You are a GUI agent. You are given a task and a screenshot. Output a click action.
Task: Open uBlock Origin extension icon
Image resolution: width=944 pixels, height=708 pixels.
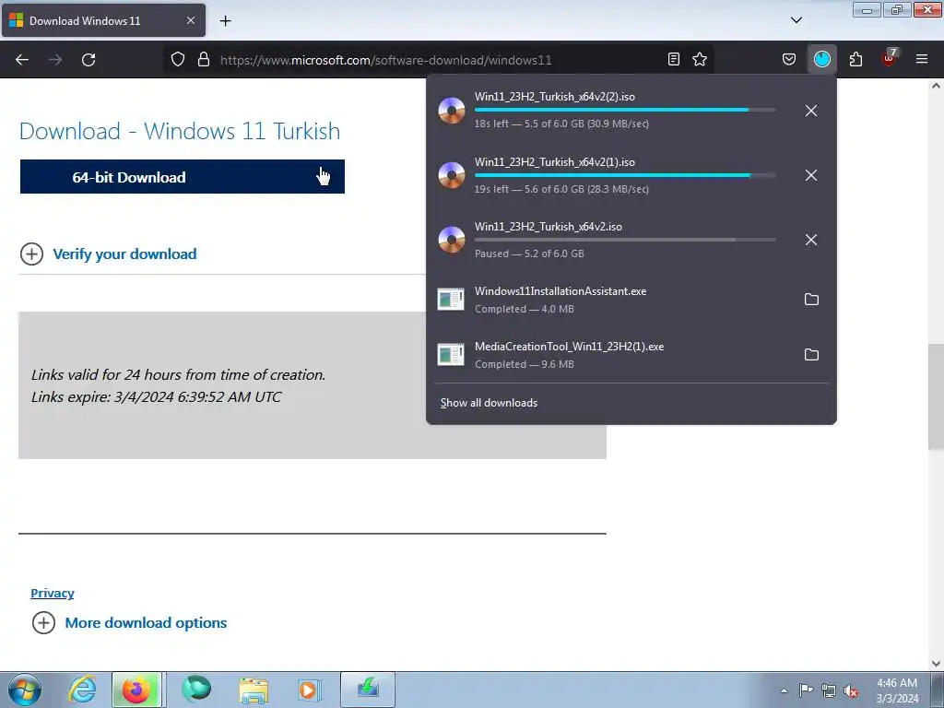pyautogui.click(x=889, y=58)
